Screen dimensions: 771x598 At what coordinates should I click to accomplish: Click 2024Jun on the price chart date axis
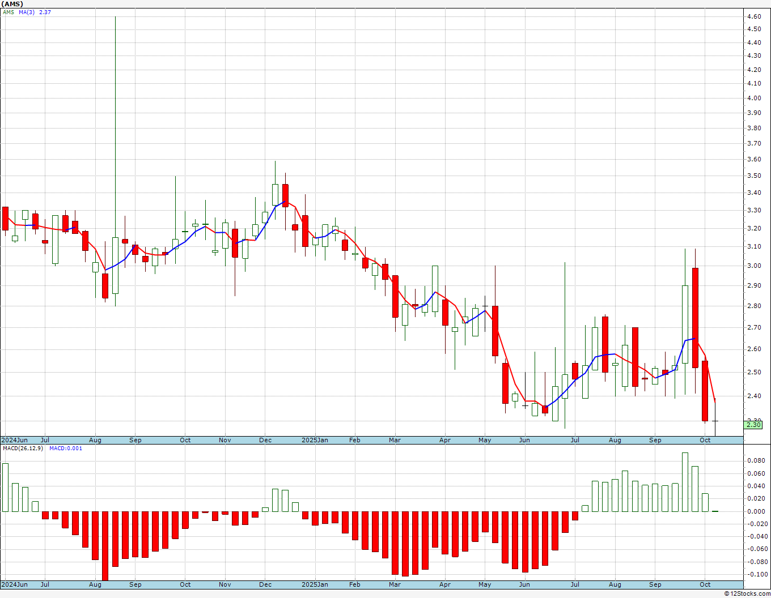coord(14,440)
